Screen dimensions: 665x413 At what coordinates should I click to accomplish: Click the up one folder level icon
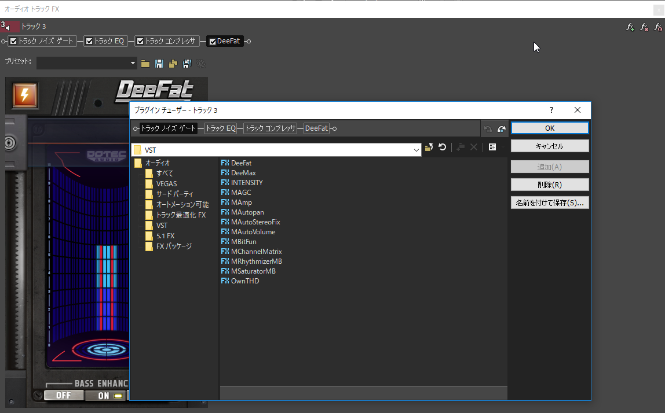tap(429, 147)
